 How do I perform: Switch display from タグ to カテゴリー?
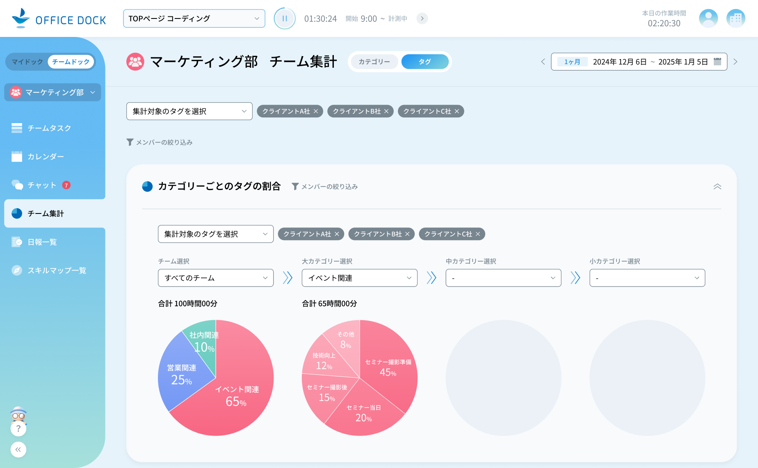(x=374, y=62)
